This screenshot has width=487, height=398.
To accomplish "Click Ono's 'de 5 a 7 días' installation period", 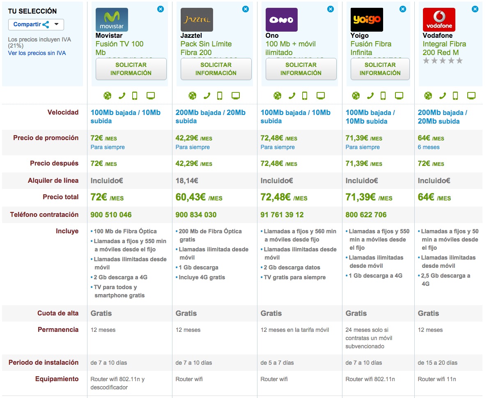I will (277, 363).
